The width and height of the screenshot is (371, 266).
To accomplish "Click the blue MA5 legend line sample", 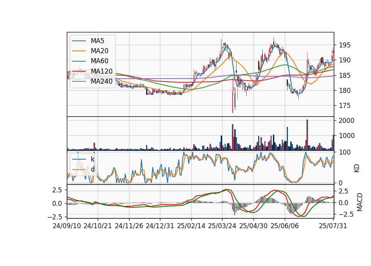I will click(79, 41).
